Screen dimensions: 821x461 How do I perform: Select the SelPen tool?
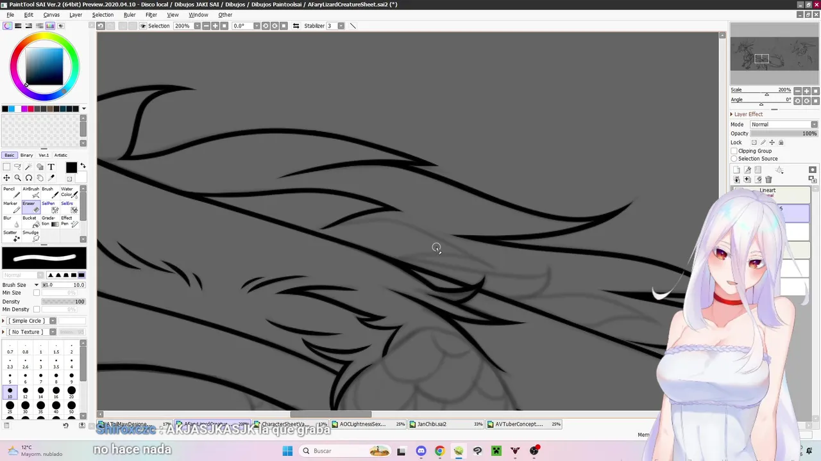(49, 207)
